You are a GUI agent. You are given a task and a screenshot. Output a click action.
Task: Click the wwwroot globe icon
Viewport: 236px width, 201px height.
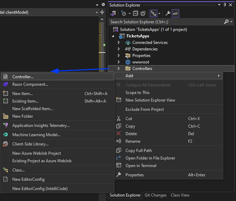[x=128, y=62]
